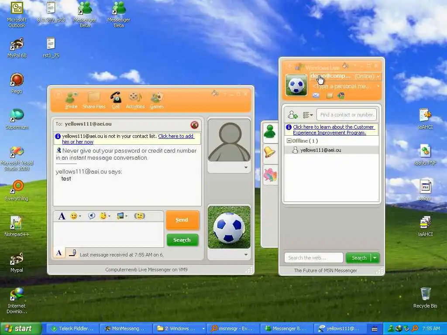The height and width of the screenshot is (335, 447).
Task: Select the pink flower tab
Action: 270,174
